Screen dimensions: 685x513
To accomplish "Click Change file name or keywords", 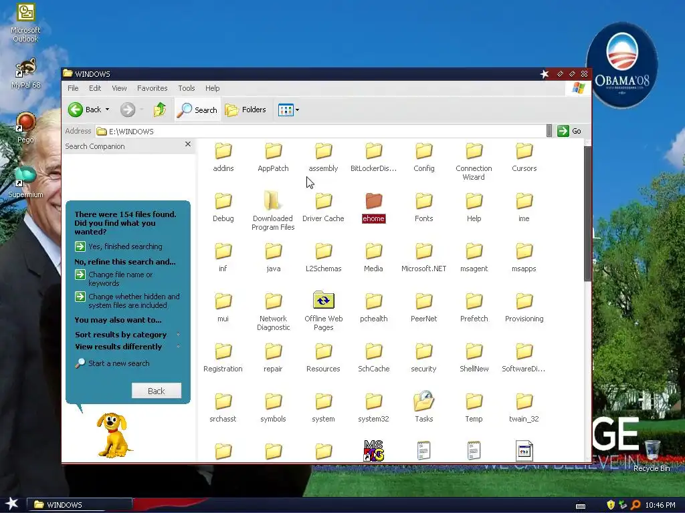I will [114, 279].
